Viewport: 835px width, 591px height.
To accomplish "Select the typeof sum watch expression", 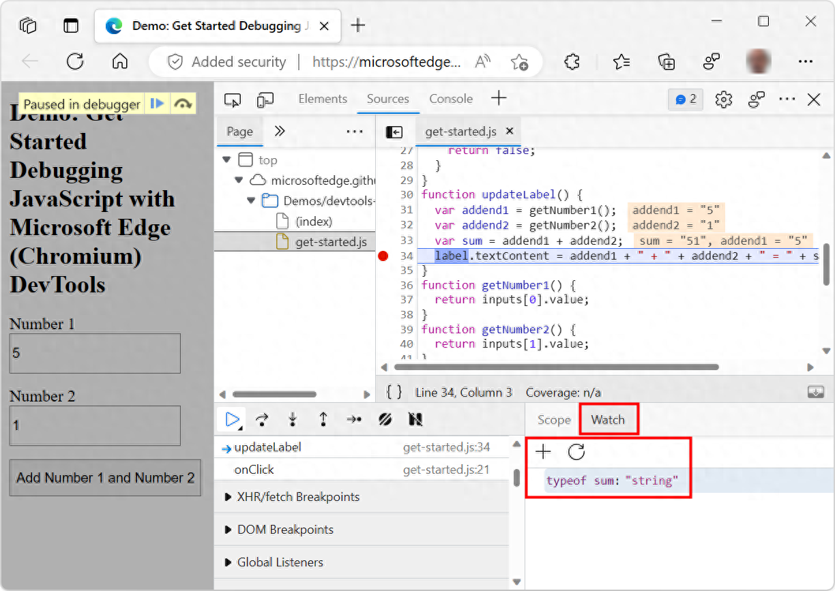I will (x=612, y=481).
